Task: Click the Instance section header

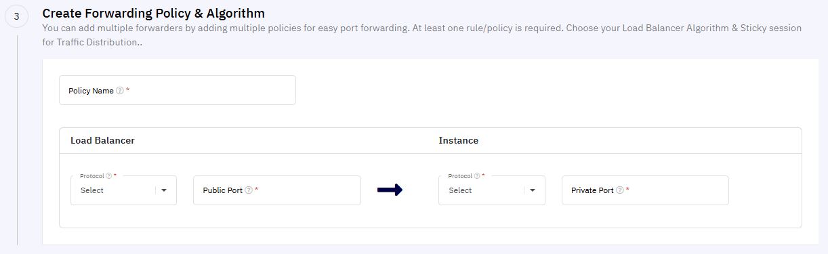Action: coord(459,140)
